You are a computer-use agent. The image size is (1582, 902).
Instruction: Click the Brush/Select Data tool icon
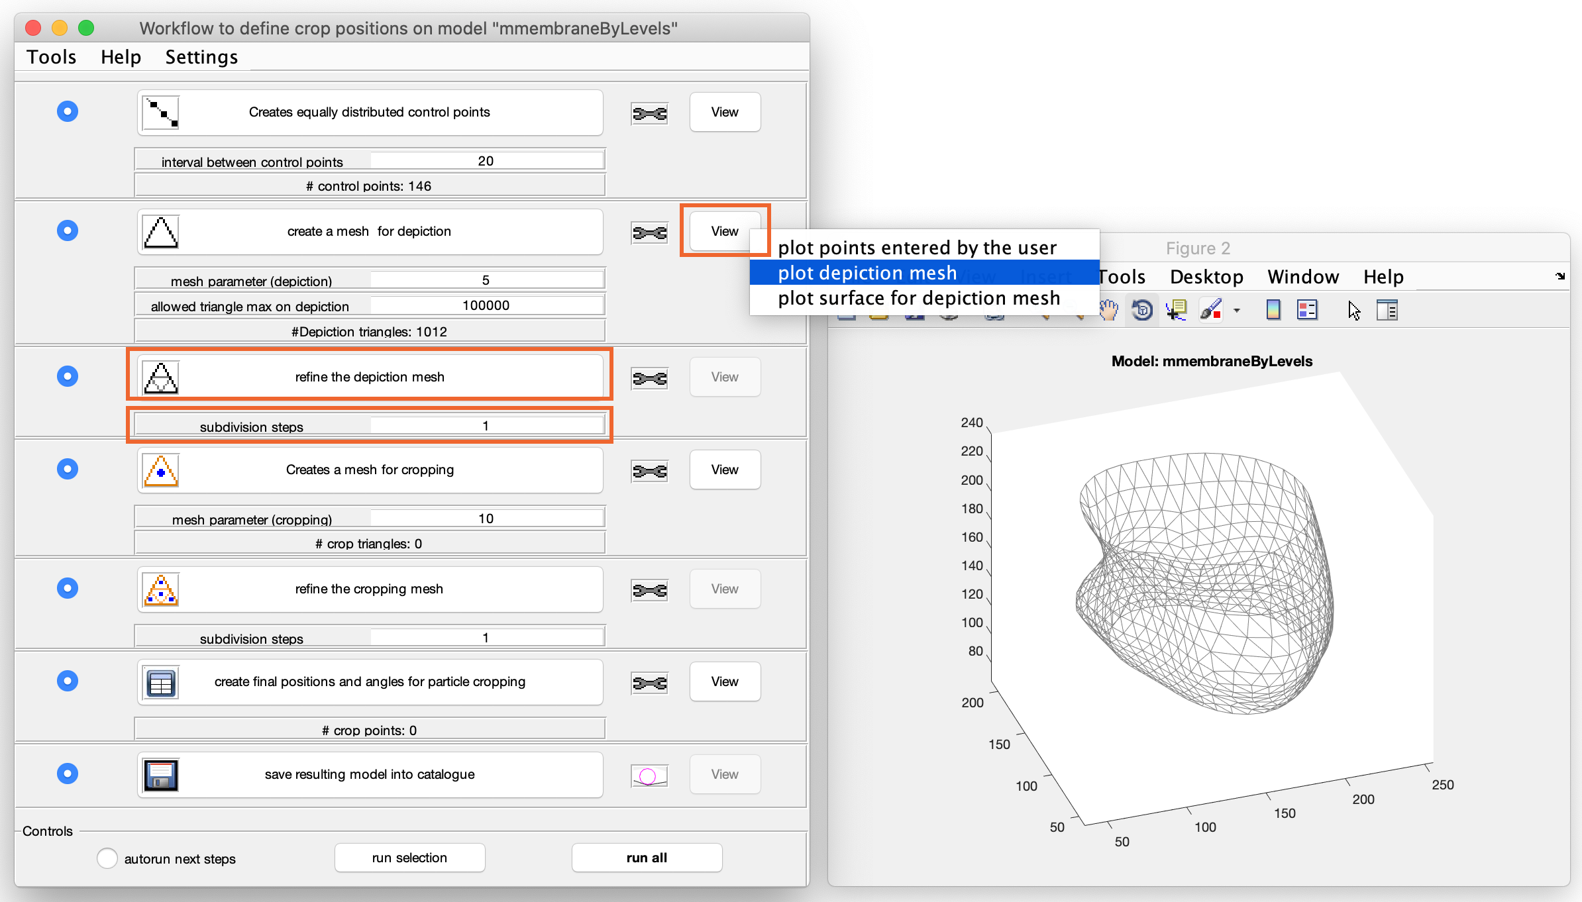coord(1210,310)
